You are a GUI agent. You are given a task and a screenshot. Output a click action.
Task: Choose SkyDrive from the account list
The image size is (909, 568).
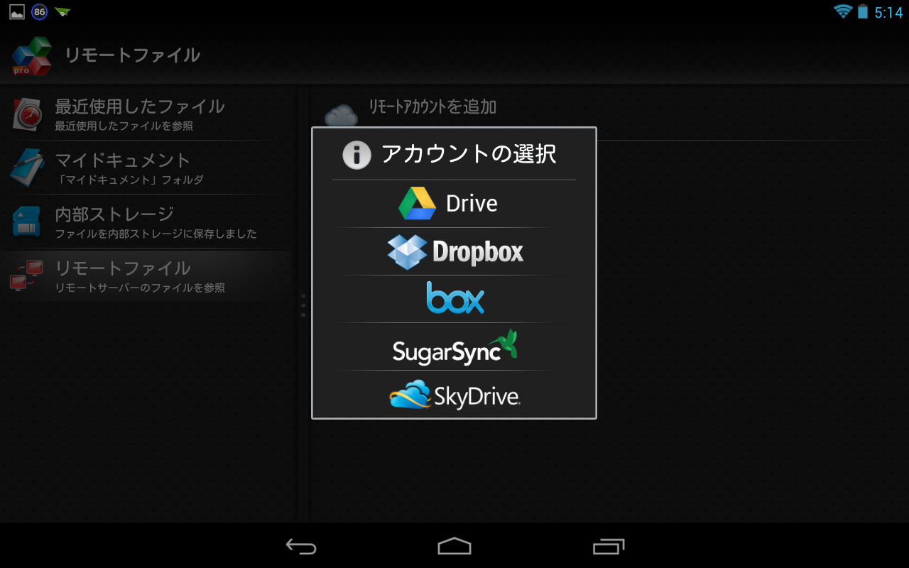click(x=454, y=394)
